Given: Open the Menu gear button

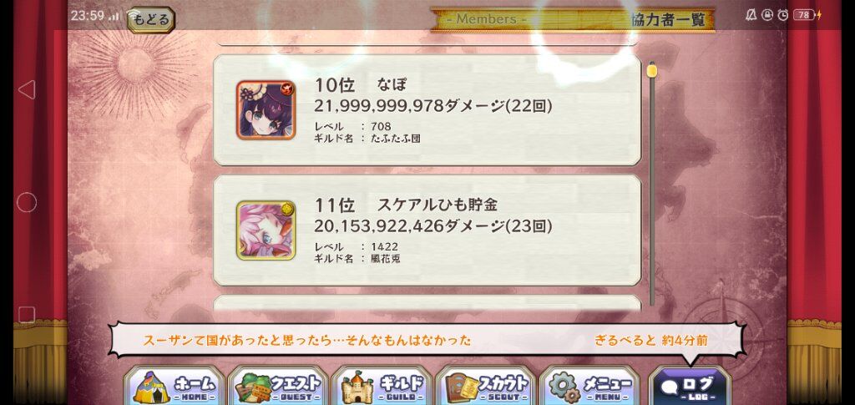Looking at the screenshot, I should pos(589,386).
